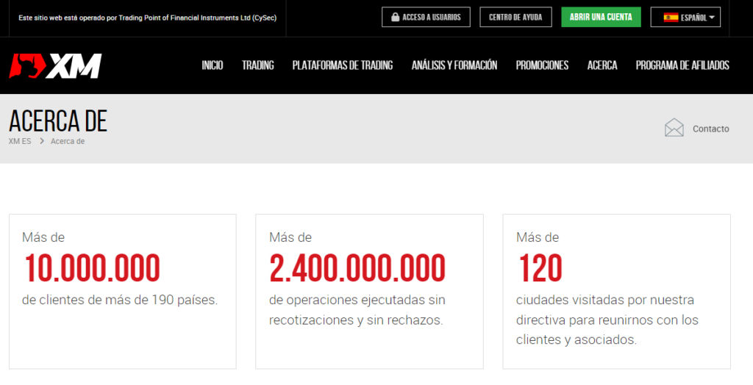Follow the Contacto text link
753x385 pixels.
click(710, 129)
